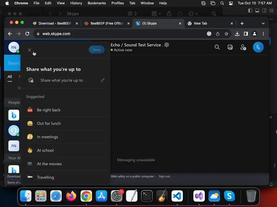Open Launchpad from the Dock
Viewport: 277px width, 207px height.
point(41,196)
